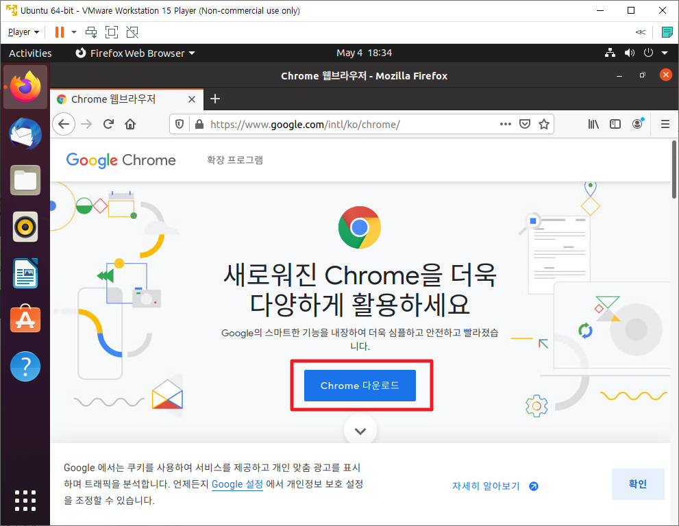679x526 pixels.
Task: Confirm cookies with the 확인 button
Action: (638, 484)
